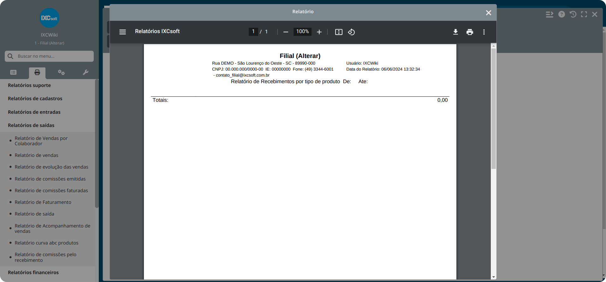Click the PDF viewer scrollbar thumb

pyautogui.click(x=494, y=109)
